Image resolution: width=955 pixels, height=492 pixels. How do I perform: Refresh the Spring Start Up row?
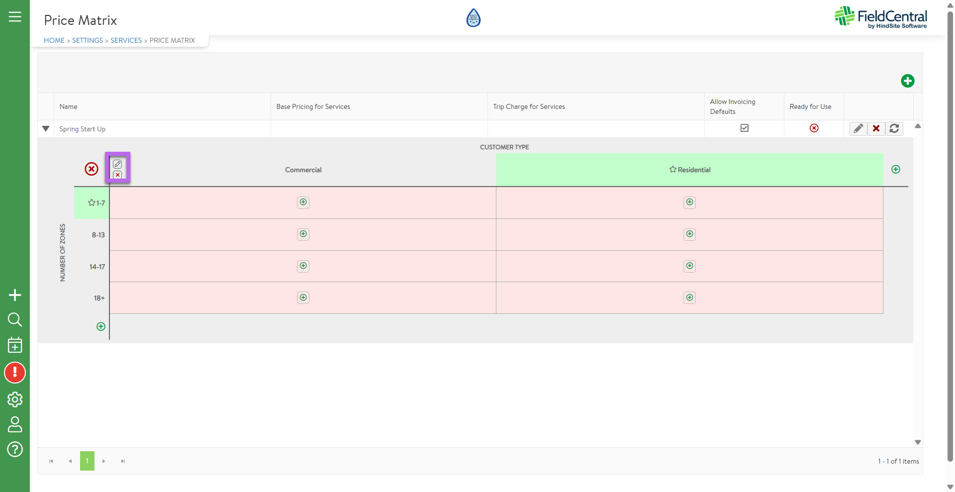894,129
